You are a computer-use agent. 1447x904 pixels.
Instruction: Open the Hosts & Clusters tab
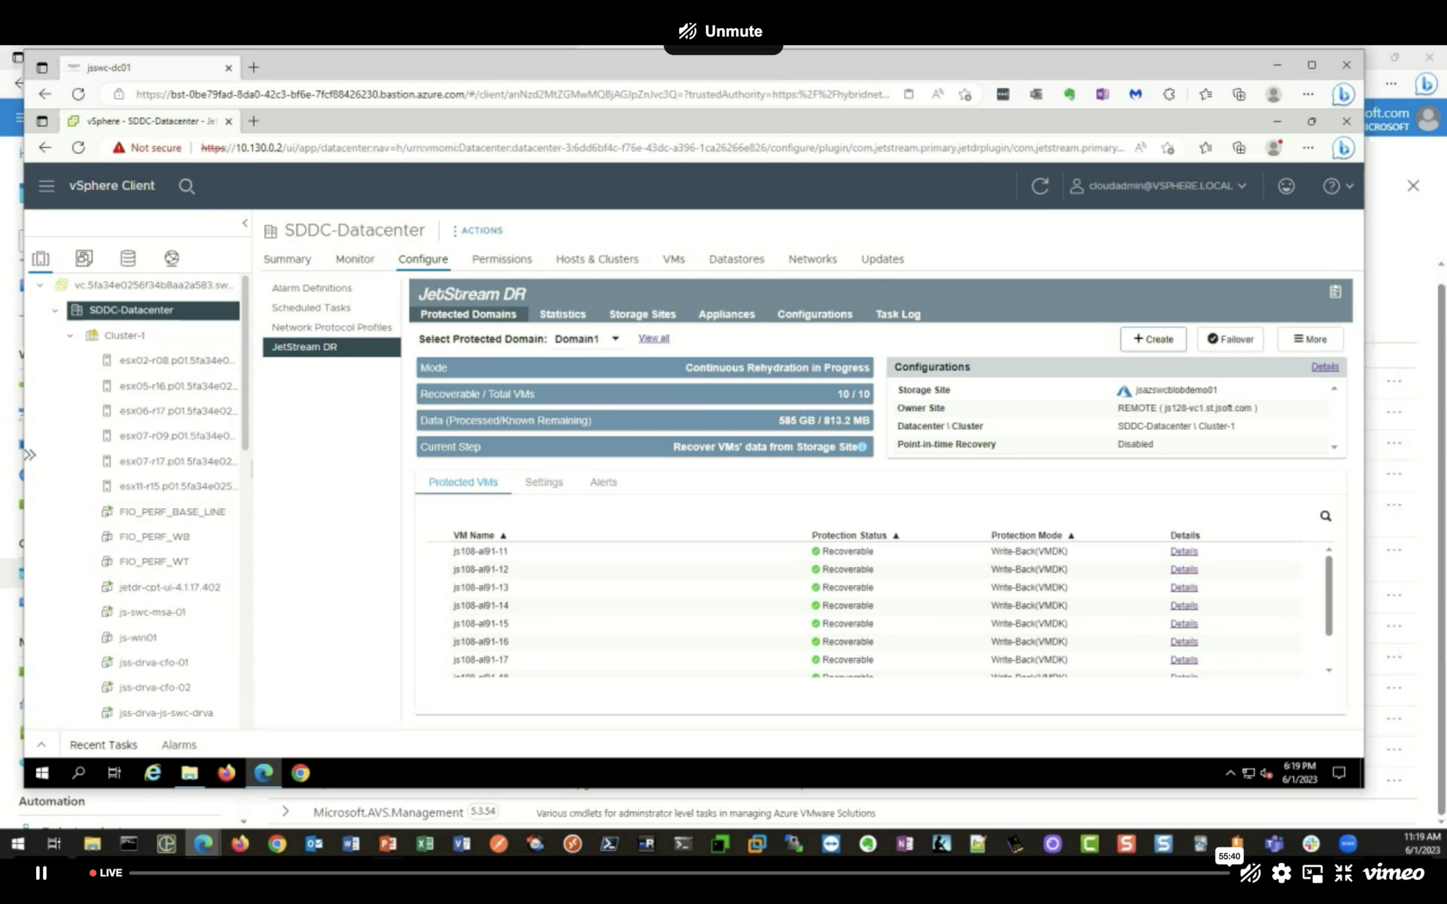coord(596,259)
